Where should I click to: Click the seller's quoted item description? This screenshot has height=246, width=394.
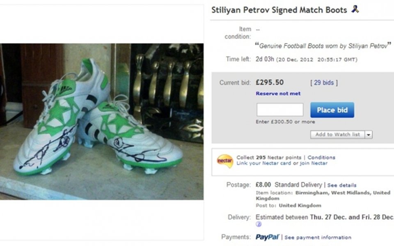(x=323, y=46)
